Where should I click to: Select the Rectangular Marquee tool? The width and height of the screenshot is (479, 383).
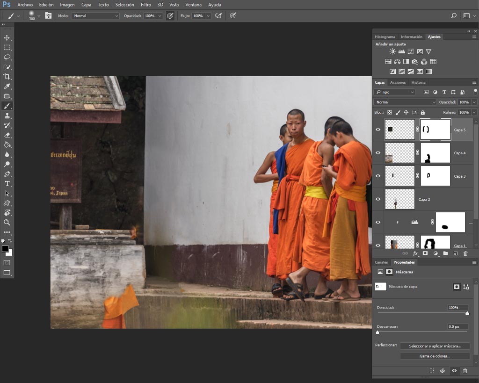pos(7,47)
